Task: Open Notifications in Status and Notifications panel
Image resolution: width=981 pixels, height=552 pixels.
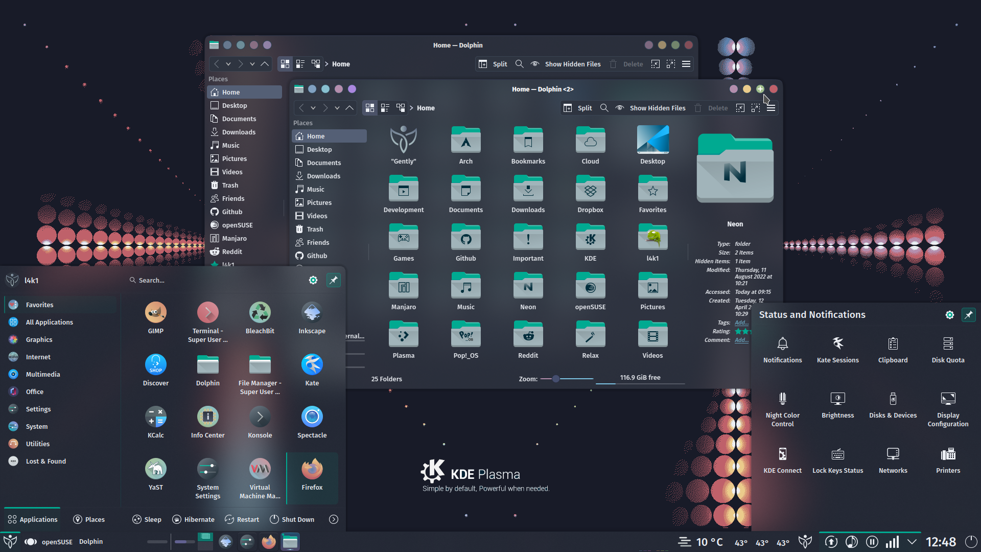Action: pyautogui.click(x=783, y=350)
